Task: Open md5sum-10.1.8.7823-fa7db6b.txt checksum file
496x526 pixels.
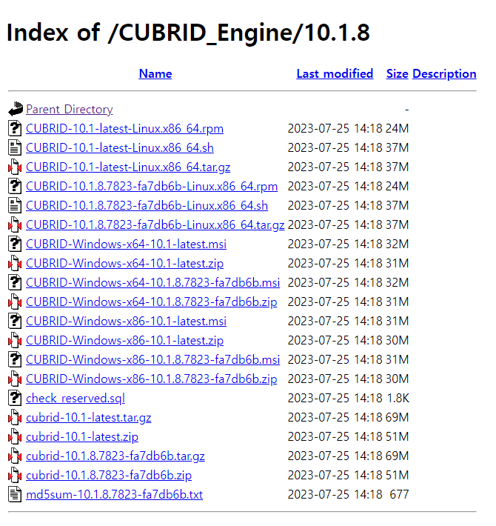Action: point(115,494)
